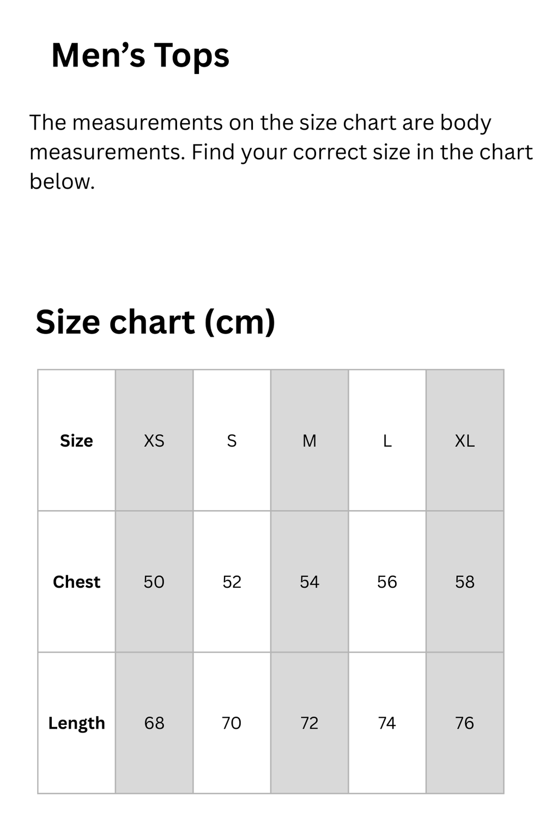Click the M size column header
Screen dimensions: 545x817
(310, 441)
